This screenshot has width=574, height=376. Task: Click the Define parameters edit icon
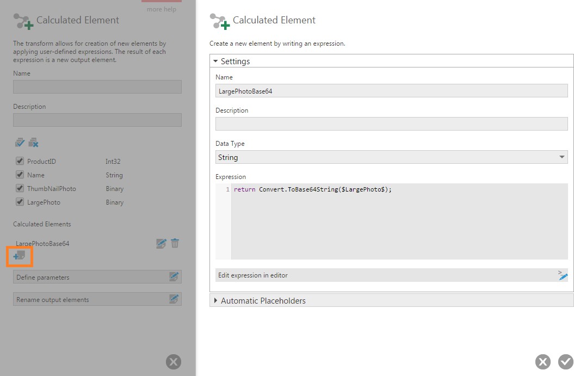click(174, 276)
